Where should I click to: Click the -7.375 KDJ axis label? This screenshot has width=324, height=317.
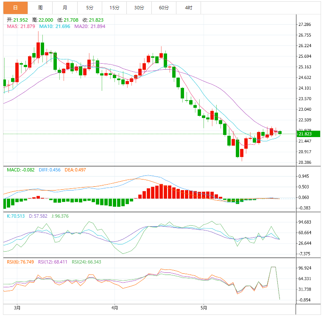[304, 254]
